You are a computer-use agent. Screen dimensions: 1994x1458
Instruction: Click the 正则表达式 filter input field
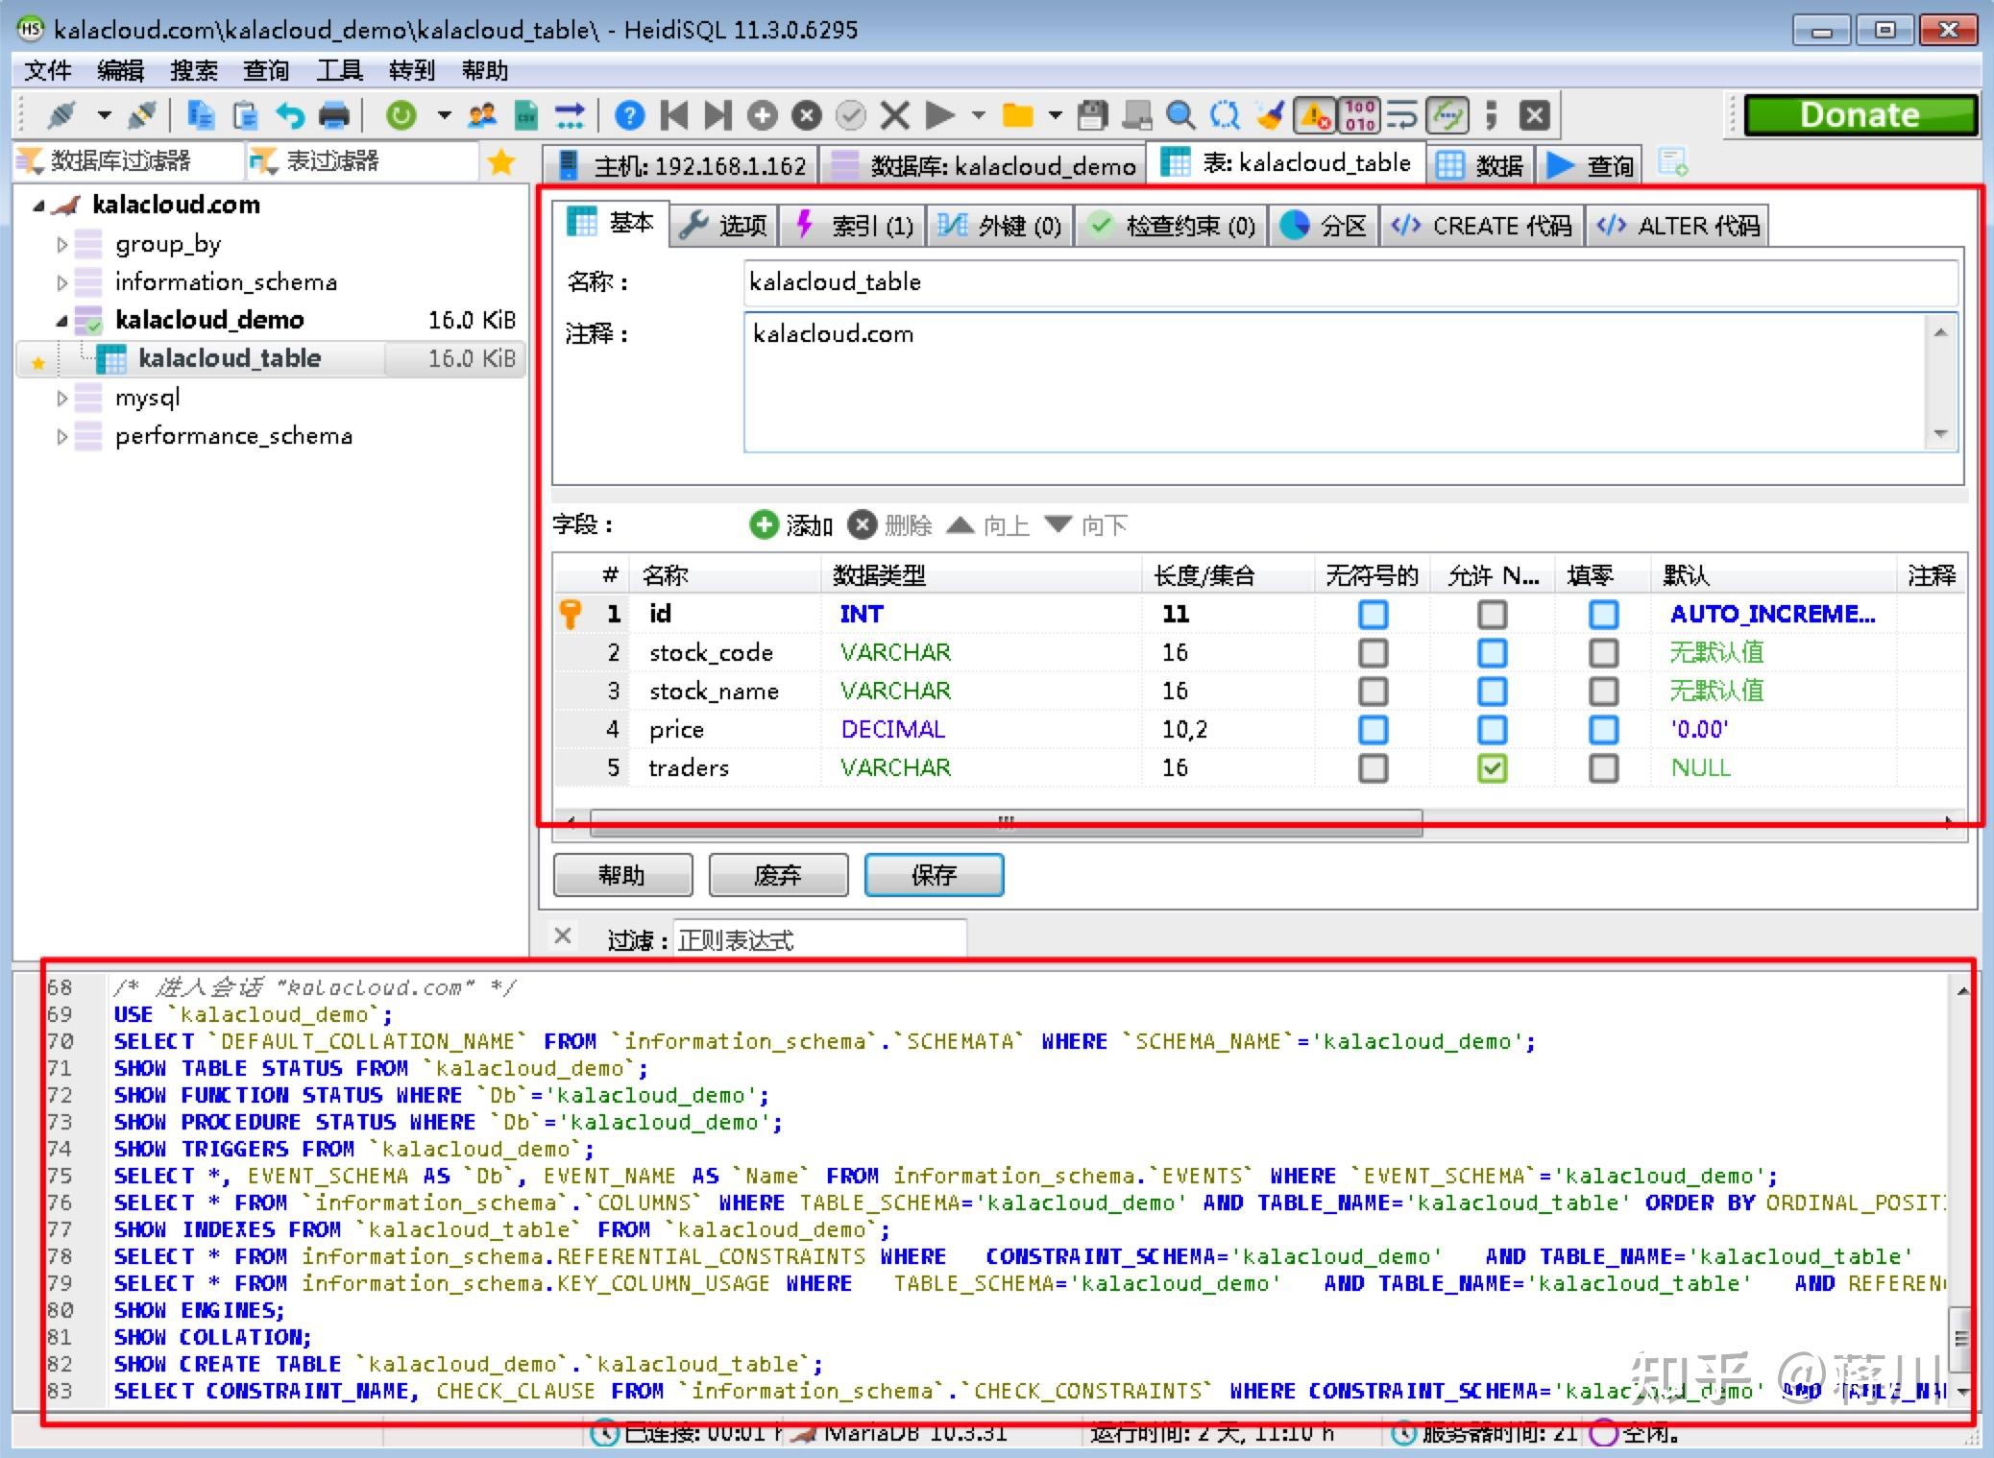click(818, 940)
